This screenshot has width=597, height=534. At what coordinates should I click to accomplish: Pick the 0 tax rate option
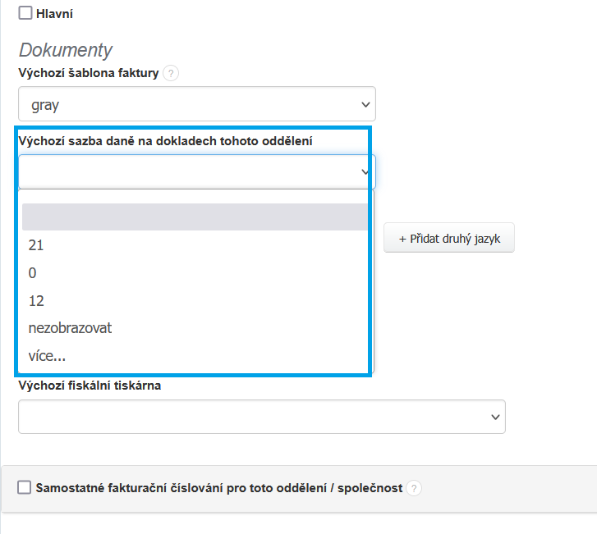33,273
